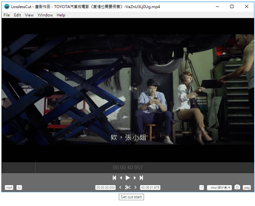Cut the video with the scissors icon
The height and width of the screenshot is (206, 255).
click(x=128, y=187)
